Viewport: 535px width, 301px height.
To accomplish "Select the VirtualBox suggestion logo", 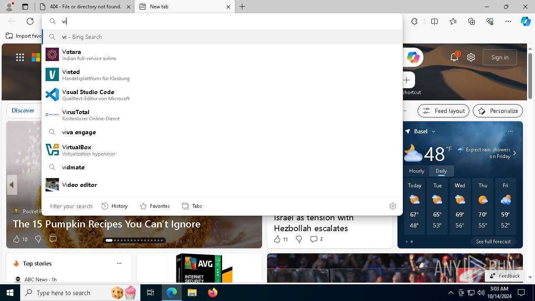I will [x=52, y=150].
